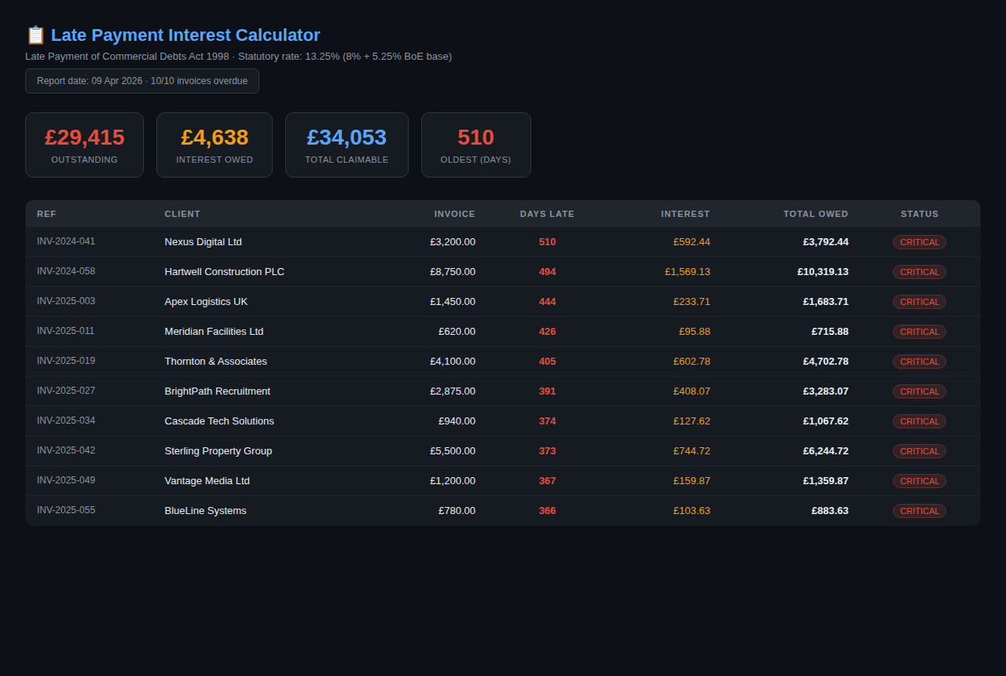This screenshot has width=1006, height=676.
Task: Click the Late Payment Interest Calculator heading
Action: [x=185, y=35]
